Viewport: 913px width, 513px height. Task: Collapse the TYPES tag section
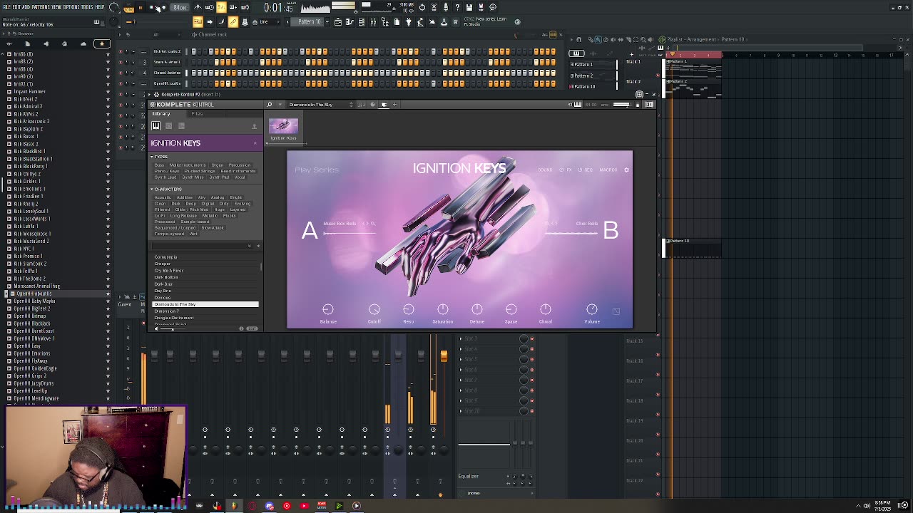coord(152,157)
